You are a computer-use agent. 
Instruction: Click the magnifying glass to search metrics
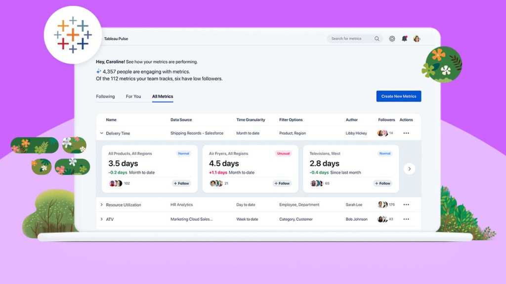377,38
